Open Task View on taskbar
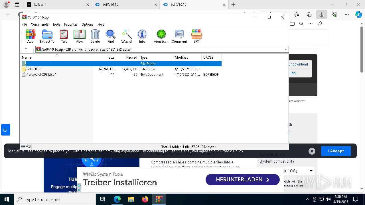365x205 pixels. pos(103,199)
